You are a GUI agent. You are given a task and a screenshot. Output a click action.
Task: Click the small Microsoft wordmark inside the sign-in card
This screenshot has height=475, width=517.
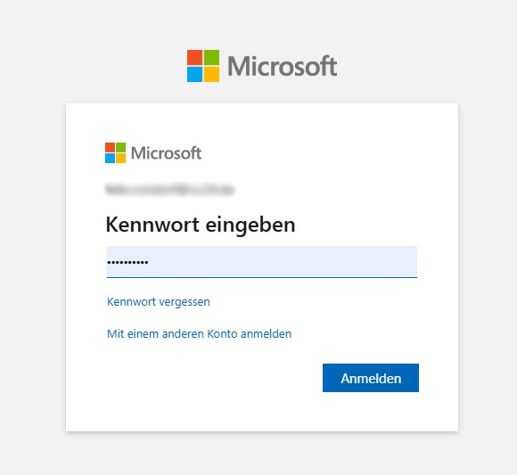coord(166,153)
